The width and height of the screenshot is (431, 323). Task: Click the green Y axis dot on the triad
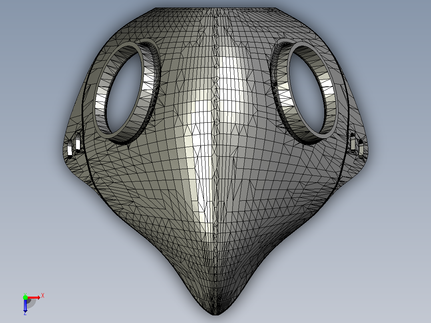(25, 297)
